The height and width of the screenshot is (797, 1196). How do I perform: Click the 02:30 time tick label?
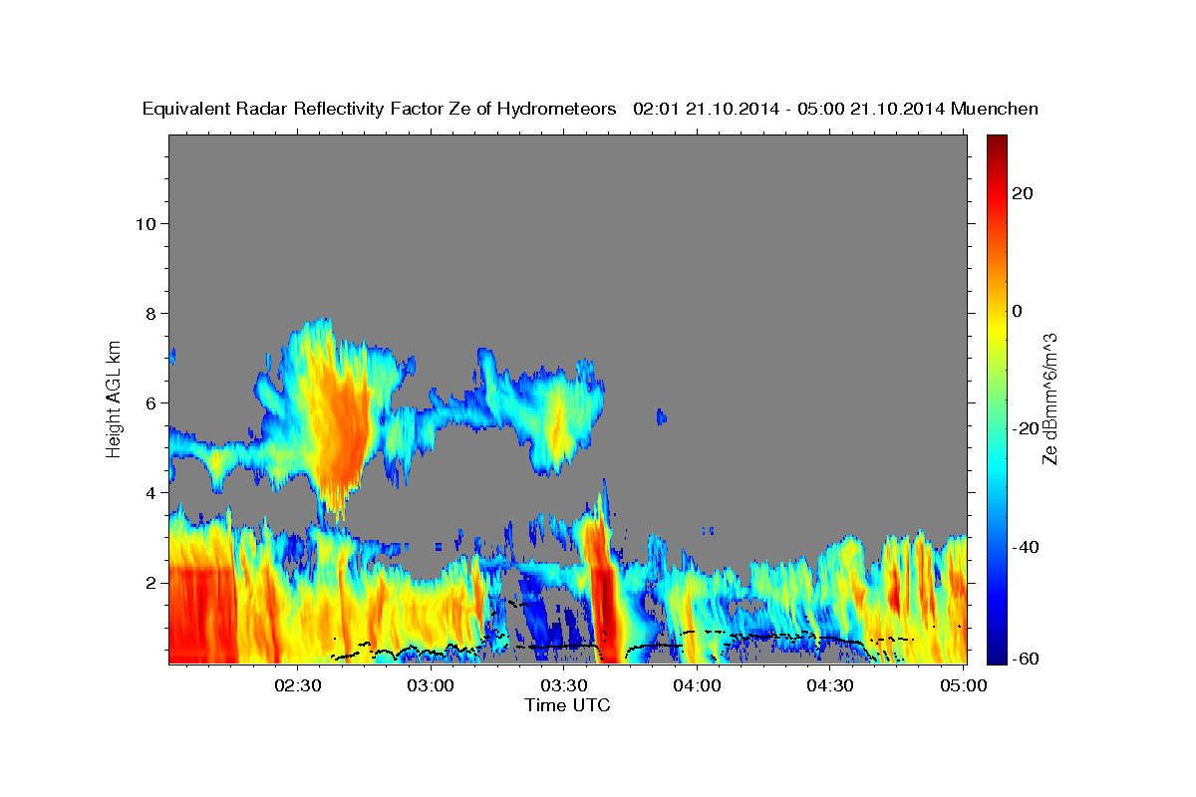tap(299, 685)
